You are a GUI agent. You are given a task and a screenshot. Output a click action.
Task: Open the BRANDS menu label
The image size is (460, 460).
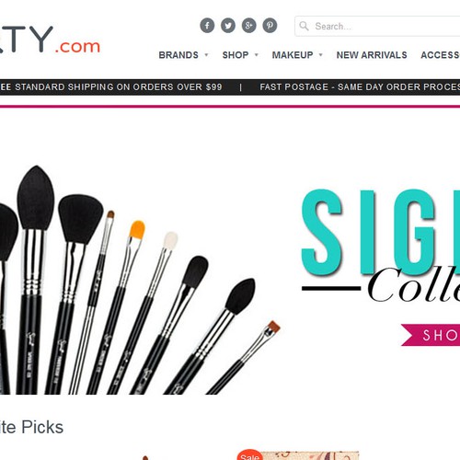178,55
